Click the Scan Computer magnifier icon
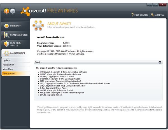Image resolution: width=168 pixels, height=130 pixels. point(6,35)
